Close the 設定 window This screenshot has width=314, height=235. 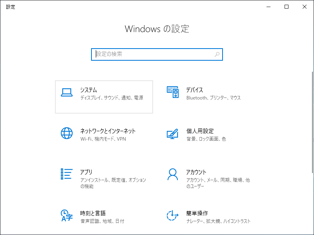(305, 7)
